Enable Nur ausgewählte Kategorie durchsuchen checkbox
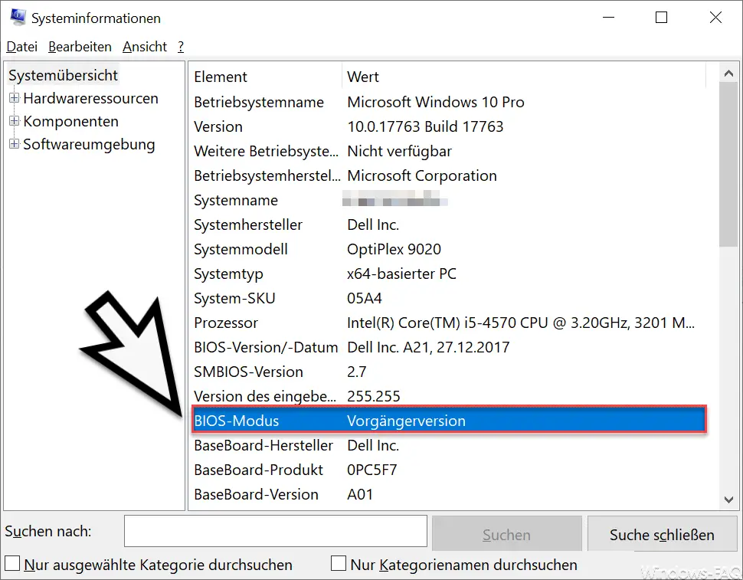743x580 pixels. (12, 563)
